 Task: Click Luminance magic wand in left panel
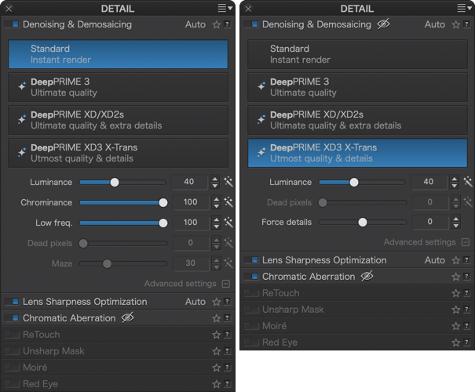point(228,182)
